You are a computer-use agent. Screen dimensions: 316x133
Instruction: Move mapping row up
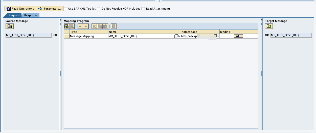point(80,26)
